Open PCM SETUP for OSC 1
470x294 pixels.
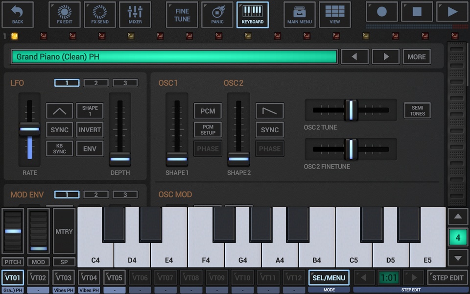pyautogui.click(x=208, y=130)
